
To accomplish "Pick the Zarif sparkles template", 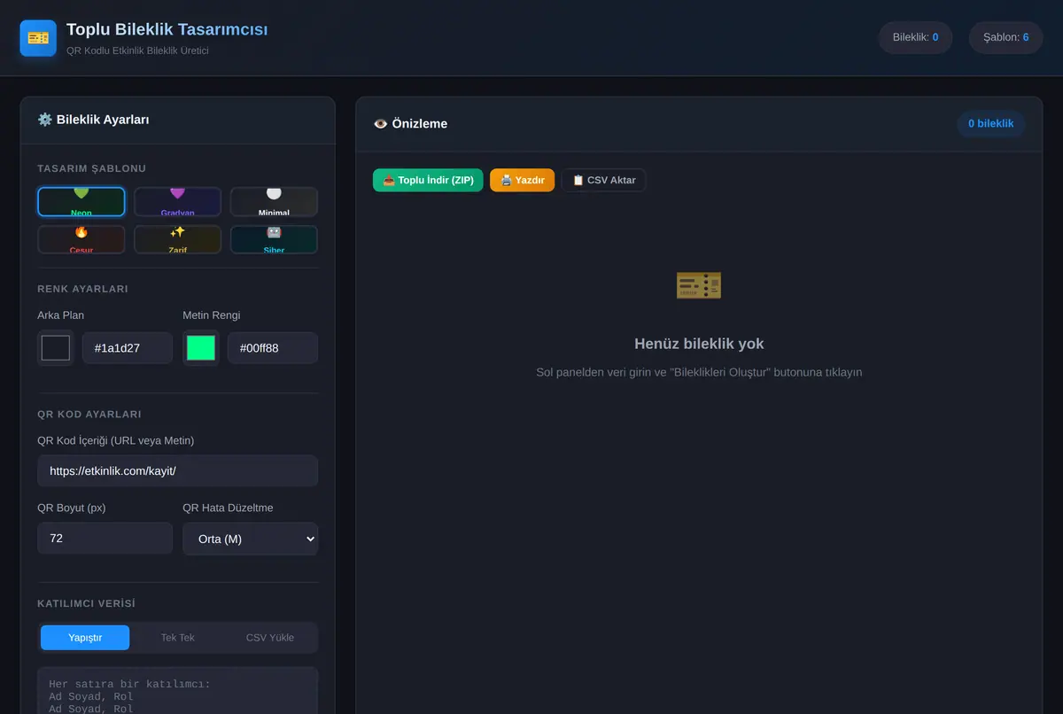I will tap(177, 239).
